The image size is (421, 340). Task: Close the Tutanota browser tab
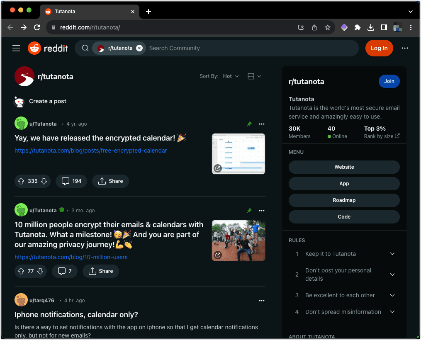pyautogui.click(x=133, y=12)
